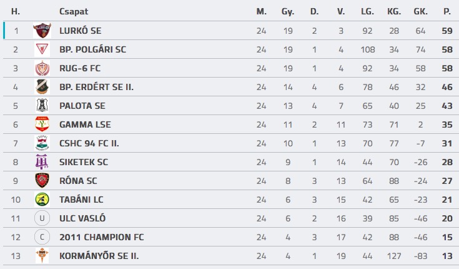Click the Csapat column header
Screen dimensions: 459x269
[74, 12]
